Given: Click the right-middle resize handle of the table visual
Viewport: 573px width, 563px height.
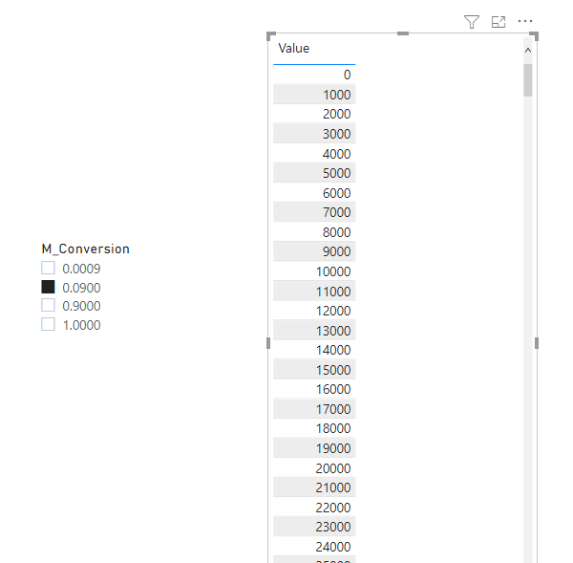Looking at the screenshot, I should tap(537, 343).
